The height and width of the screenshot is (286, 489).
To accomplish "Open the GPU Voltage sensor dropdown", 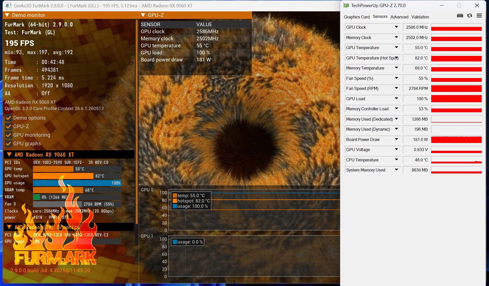I will tap(396, 150).
